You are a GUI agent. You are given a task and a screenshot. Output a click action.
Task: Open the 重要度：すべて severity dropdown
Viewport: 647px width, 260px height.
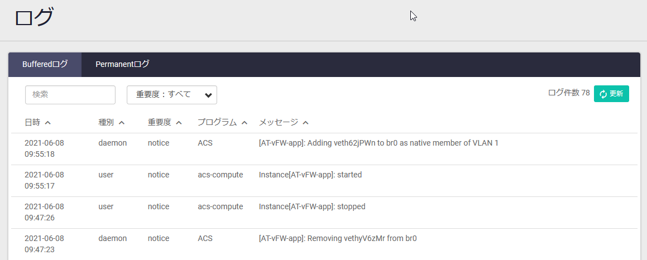171,95
